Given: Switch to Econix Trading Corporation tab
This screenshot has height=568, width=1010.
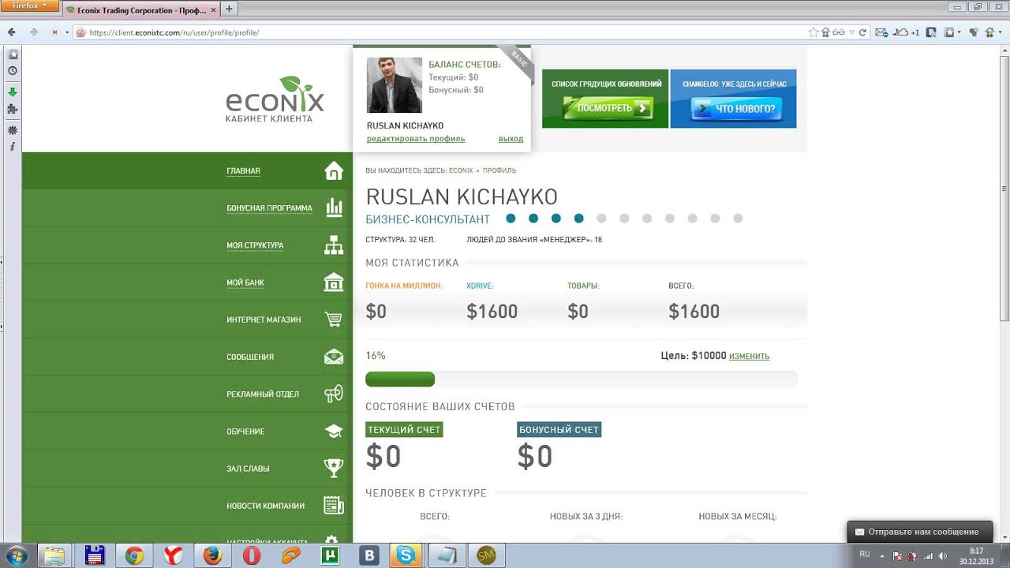Looking at the screenshot, I should [x=140, y=10].
